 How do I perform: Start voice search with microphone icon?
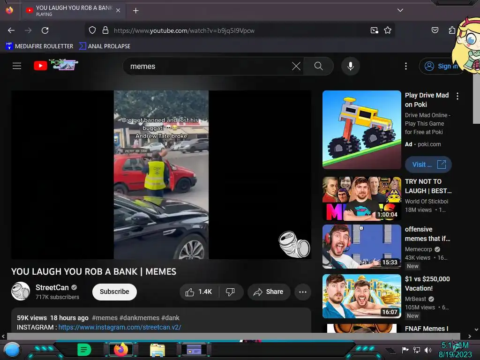click(x=351, y=66)
